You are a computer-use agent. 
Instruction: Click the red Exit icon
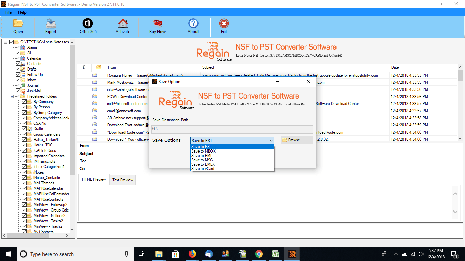[x=224, y=23]
